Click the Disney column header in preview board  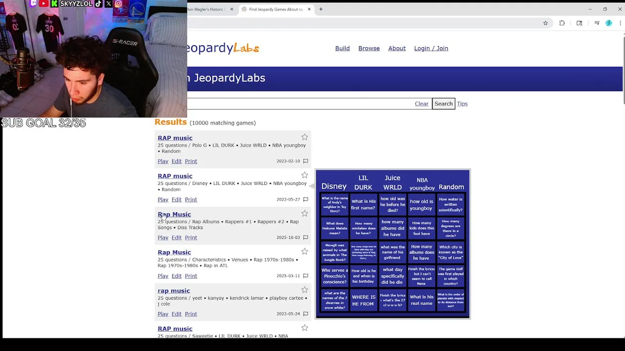(334, 186)
